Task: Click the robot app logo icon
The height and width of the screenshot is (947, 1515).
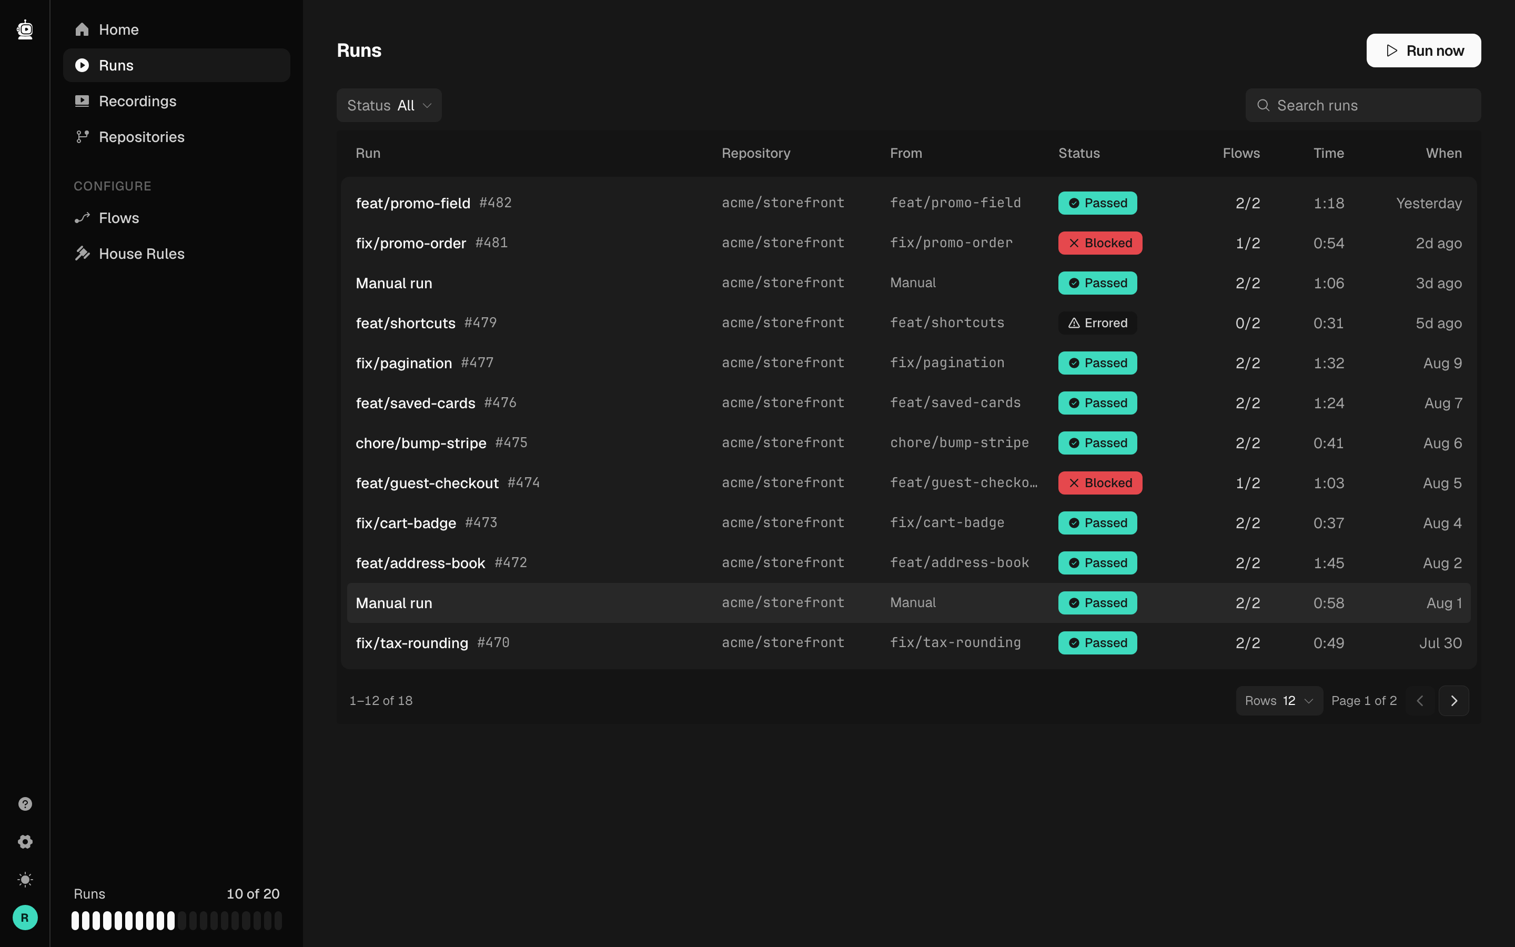Action: click(x=25, y=29)
